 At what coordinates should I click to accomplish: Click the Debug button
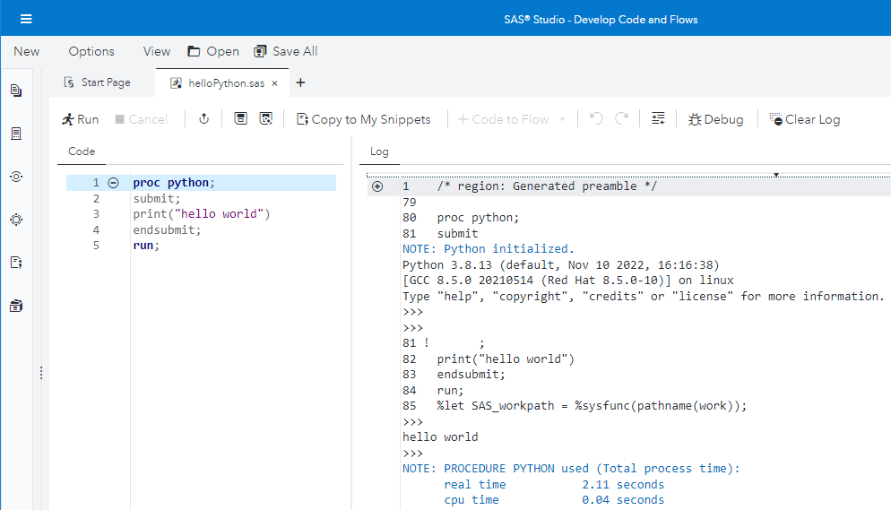715,119
